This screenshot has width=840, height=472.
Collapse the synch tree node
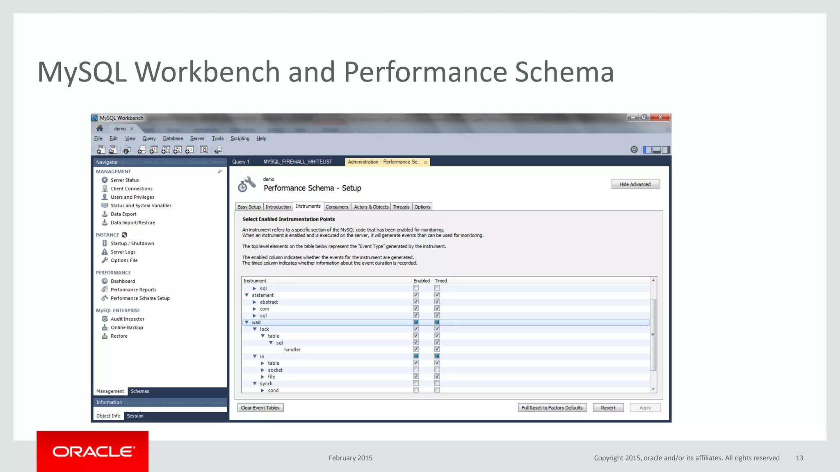click(255, 383)
